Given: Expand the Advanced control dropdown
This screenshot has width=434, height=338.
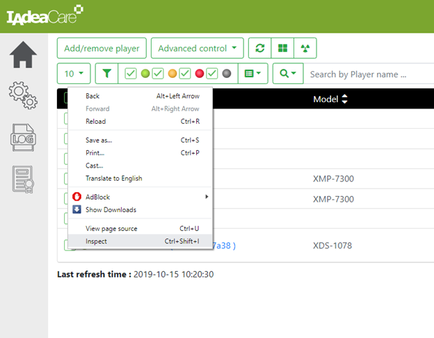Looking at the screenshot, I should click(198, 48).
